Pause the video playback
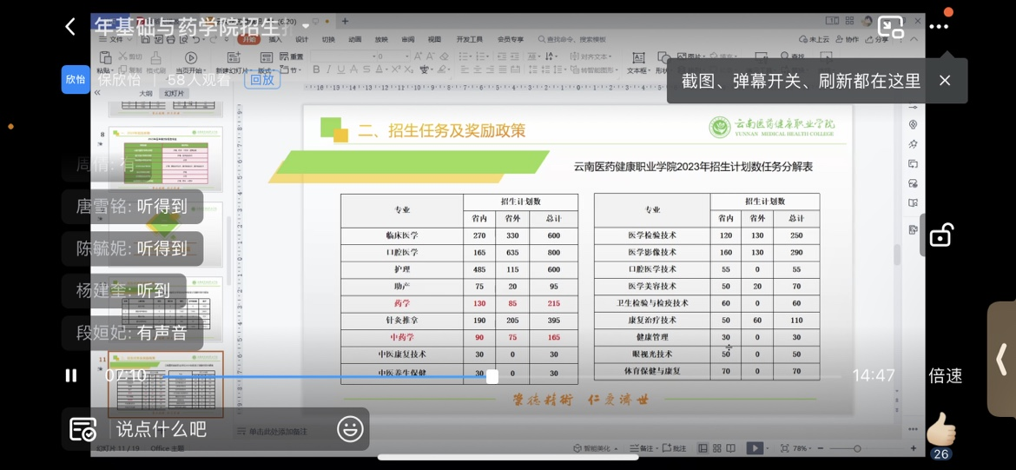The height and width of the screenshot is (470, 1016). 71,375
